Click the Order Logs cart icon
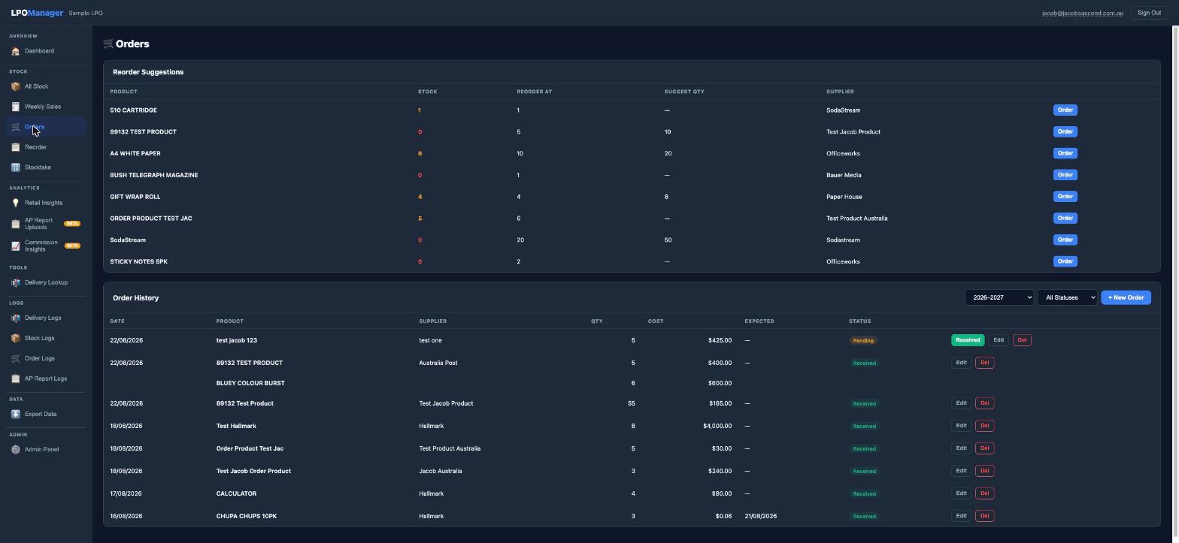 tap(16, 358)
